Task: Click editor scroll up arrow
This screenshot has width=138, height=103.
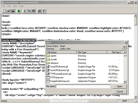Action: tap(135, 16)
